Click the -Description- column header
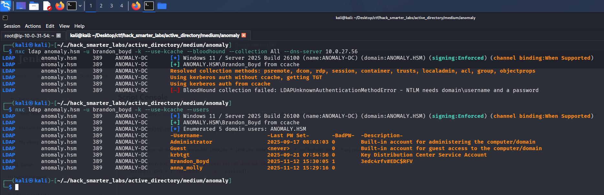 coord(382,135)
